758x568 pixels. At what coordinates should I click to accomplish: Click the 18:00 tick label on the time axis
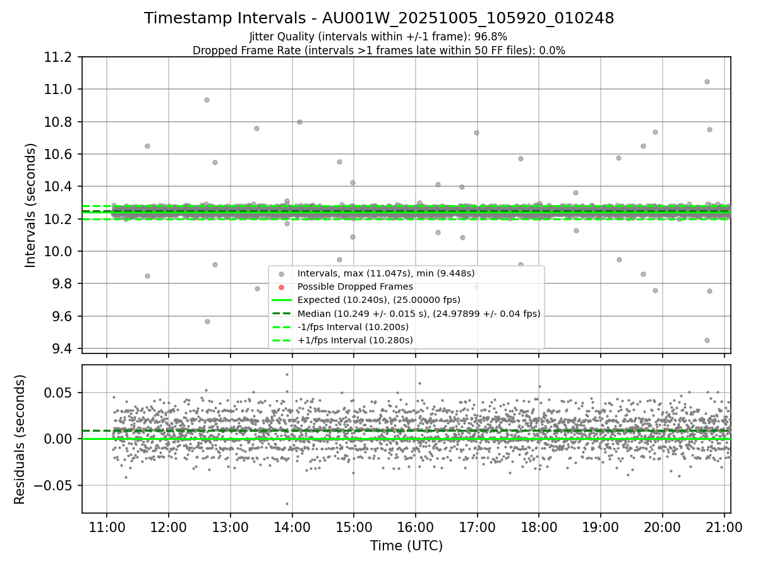539,526
